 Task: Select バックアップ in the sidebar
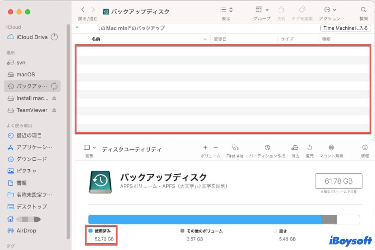[x=31, y=86]
